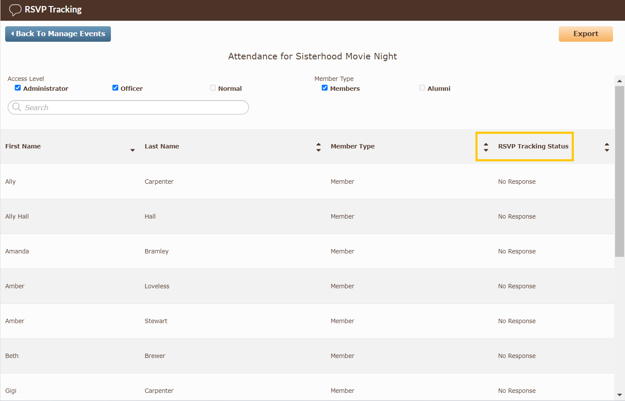Click the vertical scrollbar thumb
Image resolution: width=625 pixels, height=401 pixels.
point(619,171)
